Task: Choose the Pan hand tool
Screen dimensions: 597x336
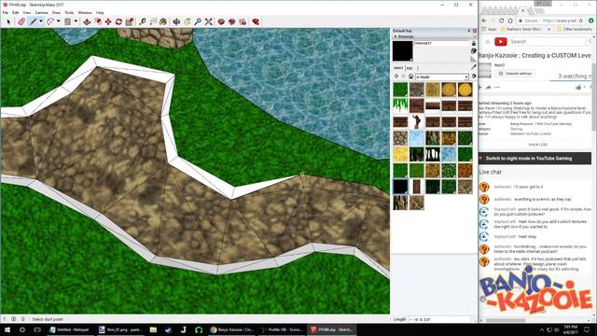Action: pos(187,21)
